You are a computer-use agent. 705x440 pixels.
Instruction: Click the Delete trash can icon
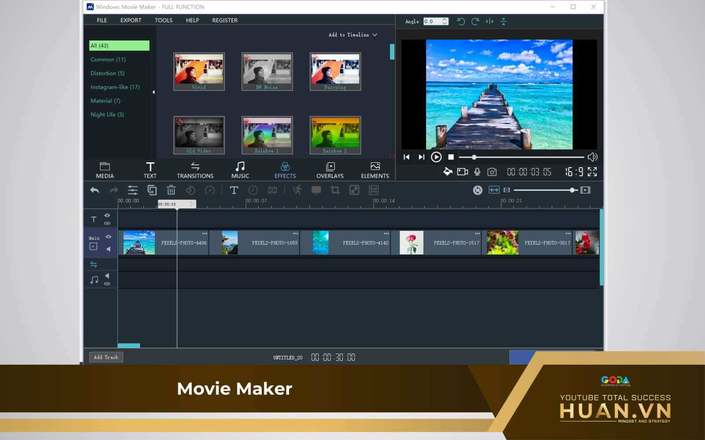[x=171, y=190]
